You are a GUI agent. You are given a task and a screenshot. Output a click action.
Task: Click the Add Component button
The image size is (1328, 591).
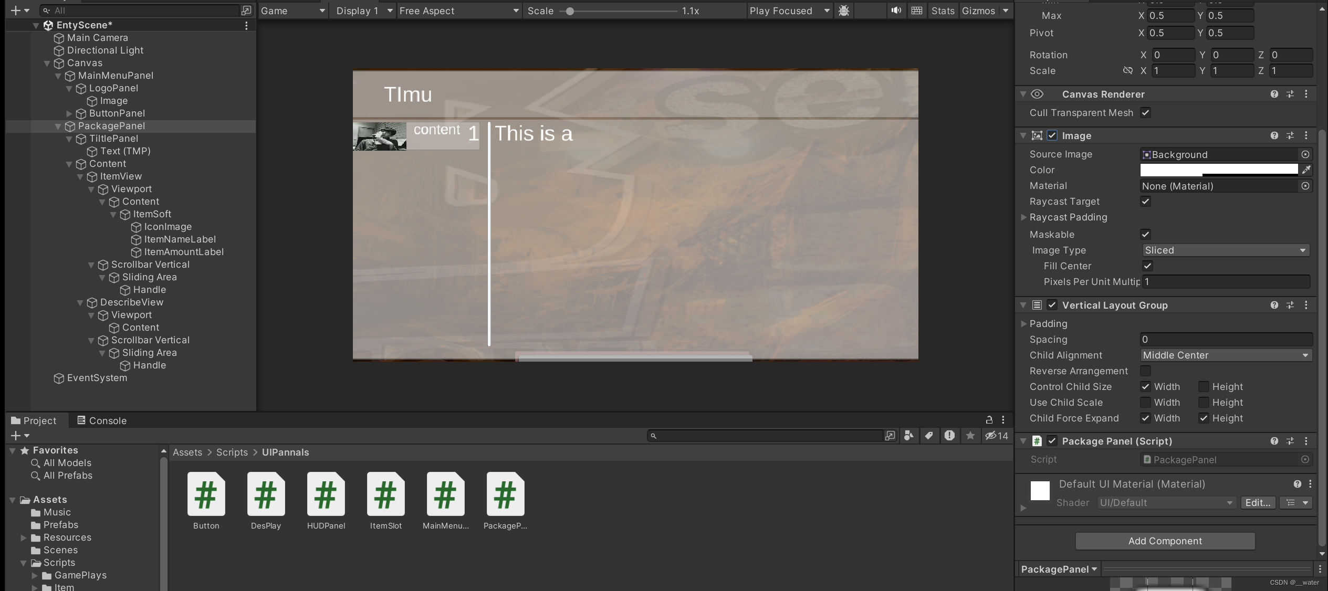pos(1165,541)
